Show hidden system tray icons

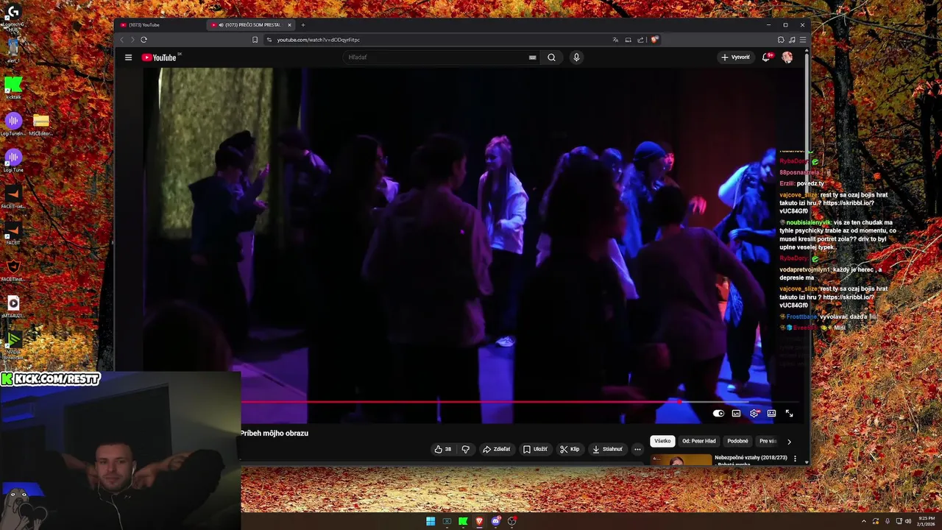click(x=865, y=521)
